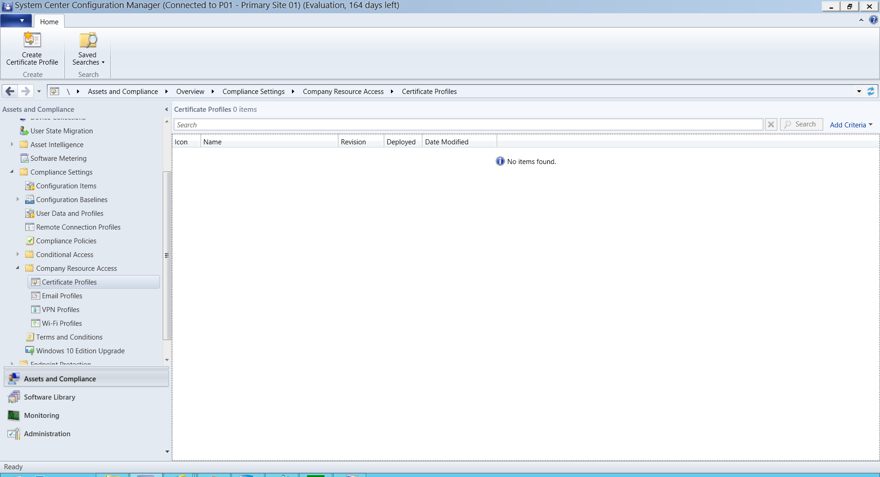Screen dimensions: 880x477
Task: Select User State Migration
Action: click(x=61, y=131)
